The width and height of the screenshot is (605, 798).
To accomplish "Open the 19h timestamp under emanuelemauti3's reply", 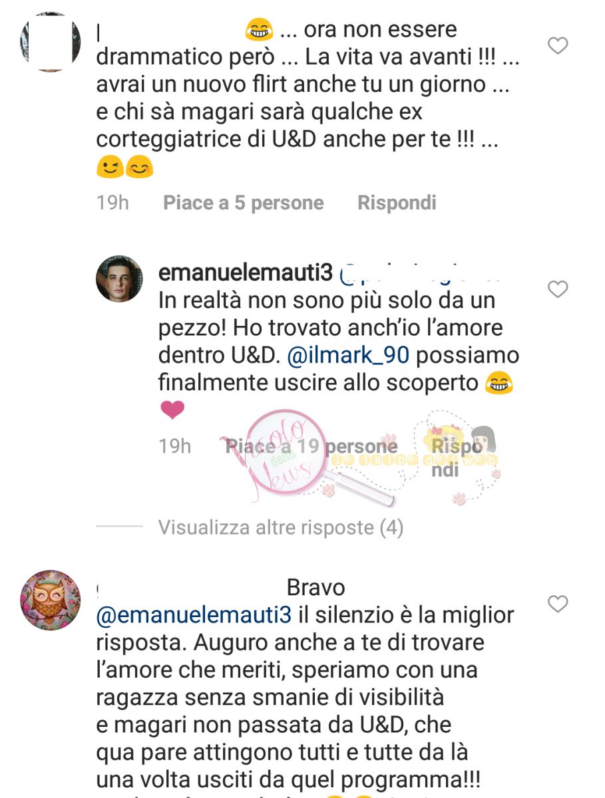I will [175, 446].
